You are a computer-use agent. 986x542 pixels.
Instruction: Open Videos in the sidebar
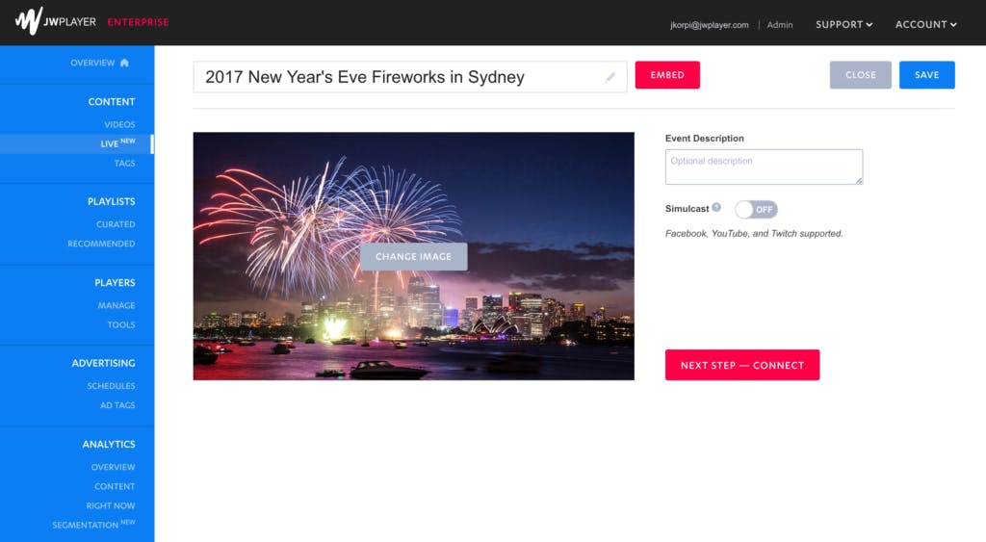point(119,124)
